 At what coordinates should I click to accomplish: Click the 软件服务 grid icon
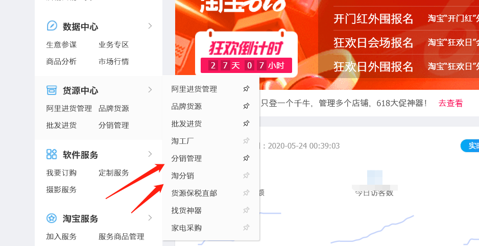52,154
